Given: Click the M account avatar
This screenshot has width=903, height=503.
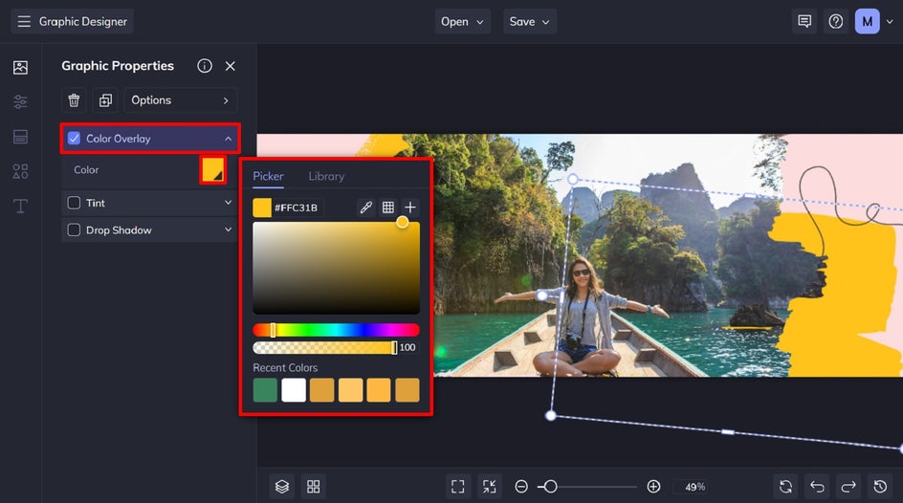Looking at the screenshot, I should click(867, 21).
